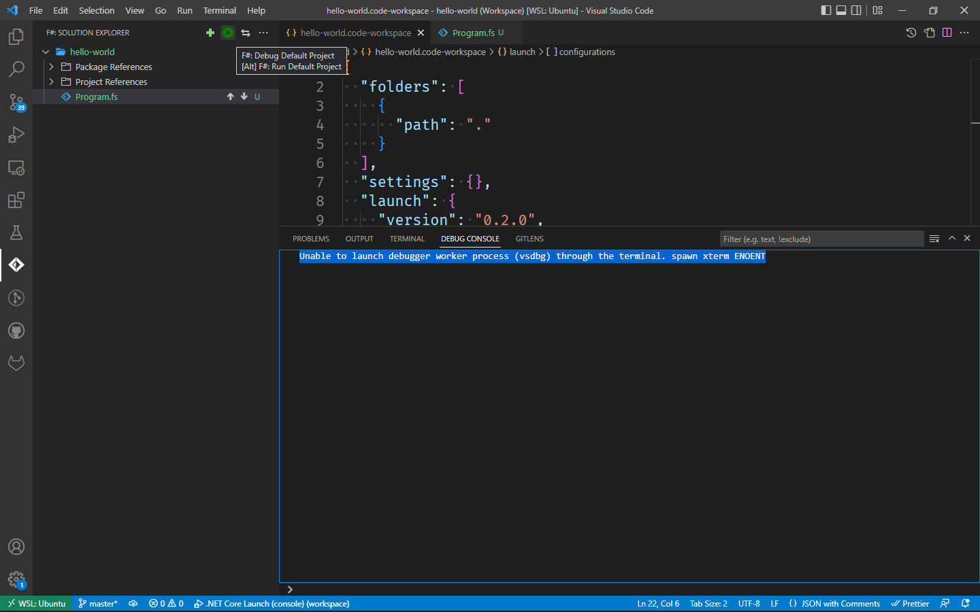
Task: Click the master* branch in status bar
Action: coord(98,603)
